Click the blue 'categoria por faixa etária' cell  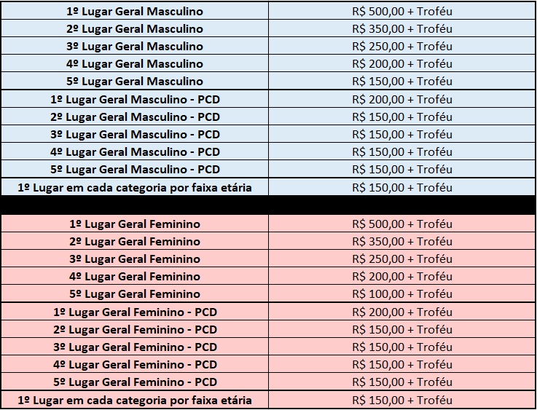click(x=135, y=187)
